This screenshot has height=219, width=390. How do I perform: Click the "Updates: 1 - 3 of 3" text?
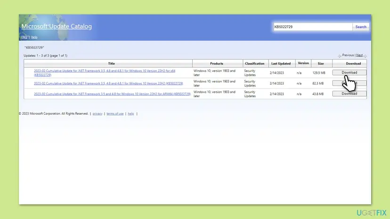pyautogui.click(x=45, y=55)
